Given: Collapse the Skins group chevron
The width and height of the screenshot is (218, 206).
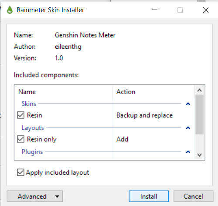Looking at the screenshot, I should click(188, 104).
